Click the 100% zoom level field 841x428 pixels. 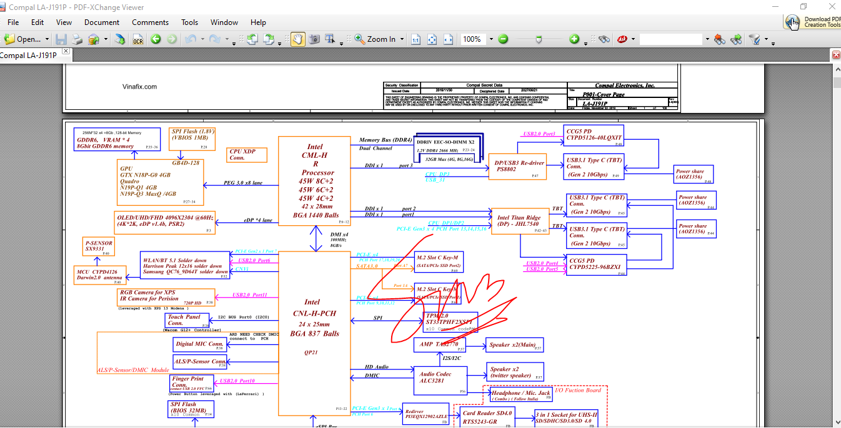point(473,39)
